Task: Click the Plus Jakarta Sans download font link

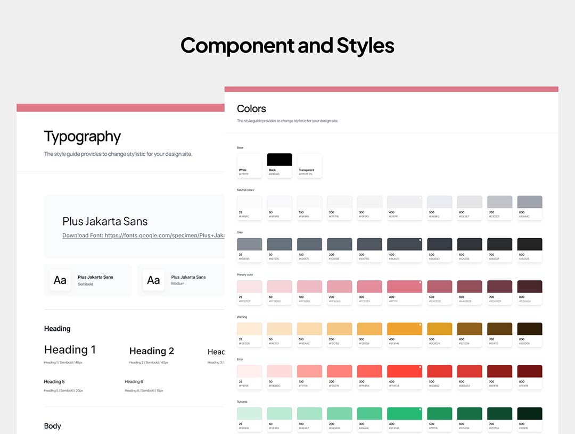Action: click(x=143, y=235)
